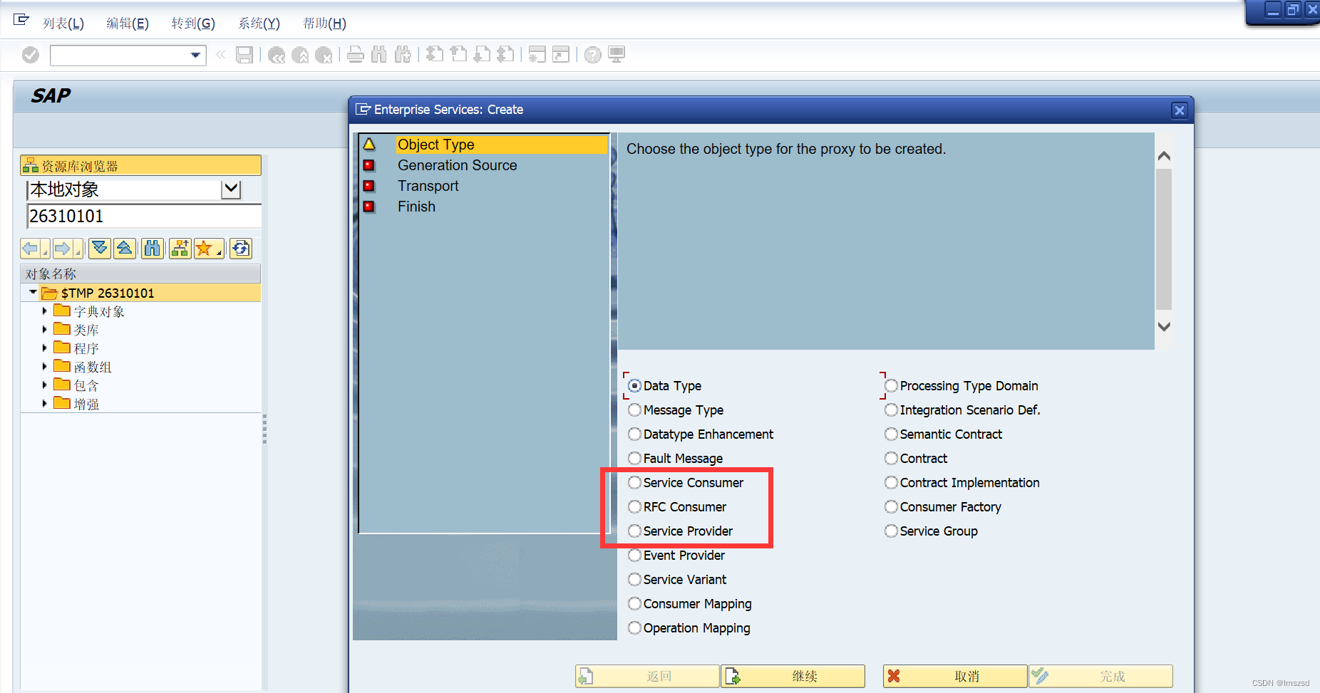
Task: Select the Data Type radio button
Action: pos(634,386)
